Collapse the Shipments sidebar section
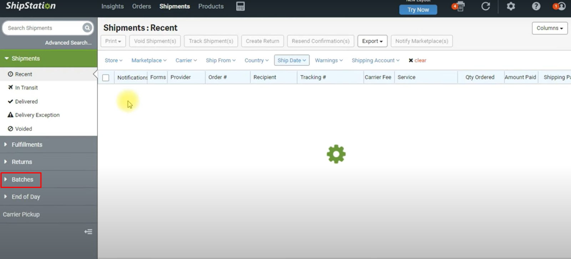Screen dimensions: 571x259 tap(49, 58)
